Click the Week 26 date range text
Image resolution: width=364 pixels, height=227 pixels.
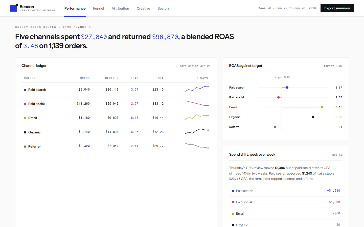tap(287, 8)
